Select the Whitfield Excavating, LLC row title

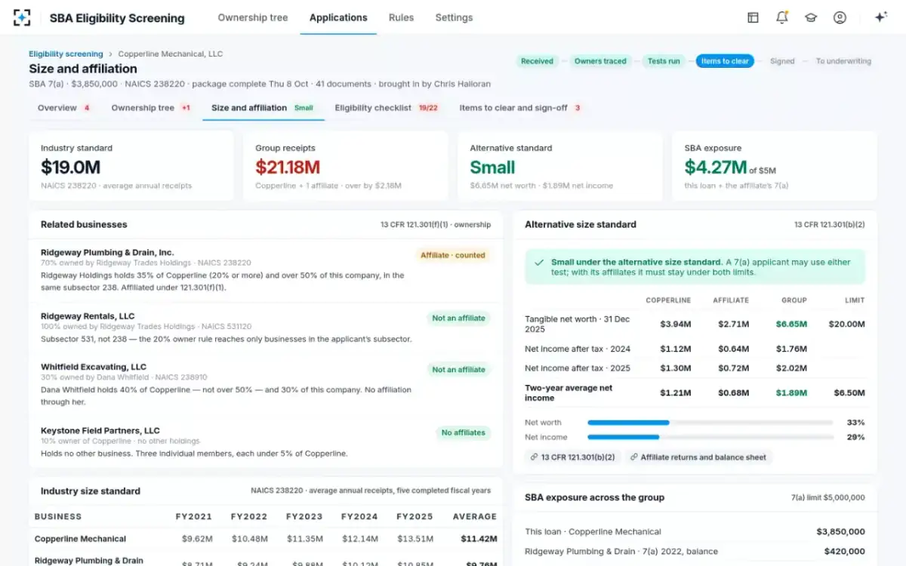coord(94,367)
